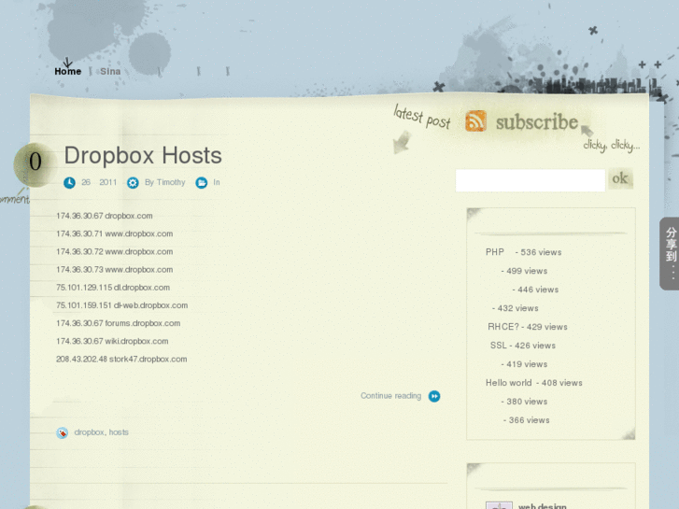Click the clock date icon
This screenshot has width=679, height=509.
69,183
